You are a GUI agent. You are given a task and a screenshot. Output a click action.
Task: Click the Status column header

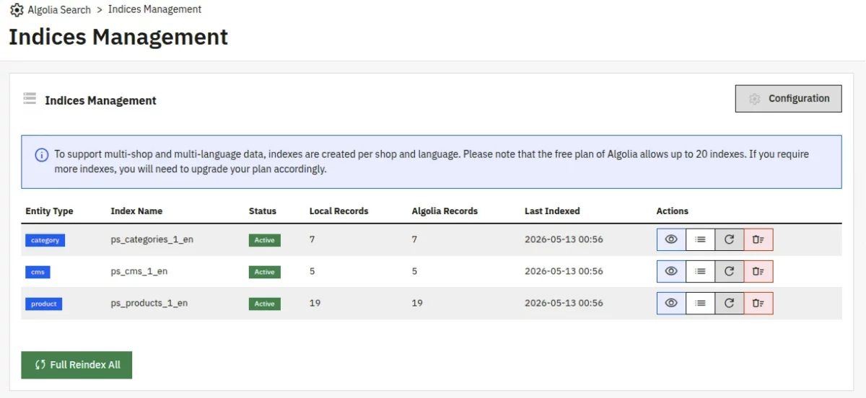(263, 211)
